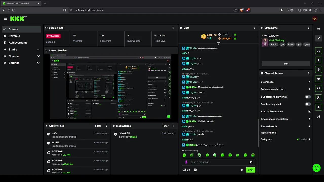Click the Just Chatting category link

(276, 40)
